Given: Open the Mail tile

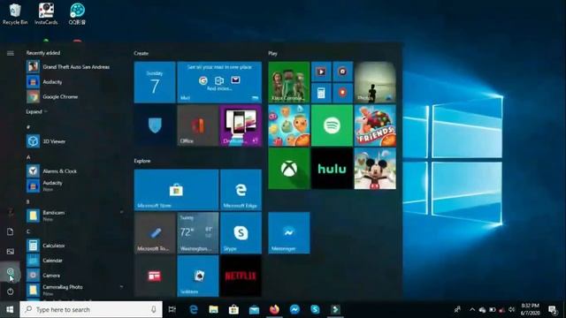Looking at the screenshot, I should click(219, 82).
